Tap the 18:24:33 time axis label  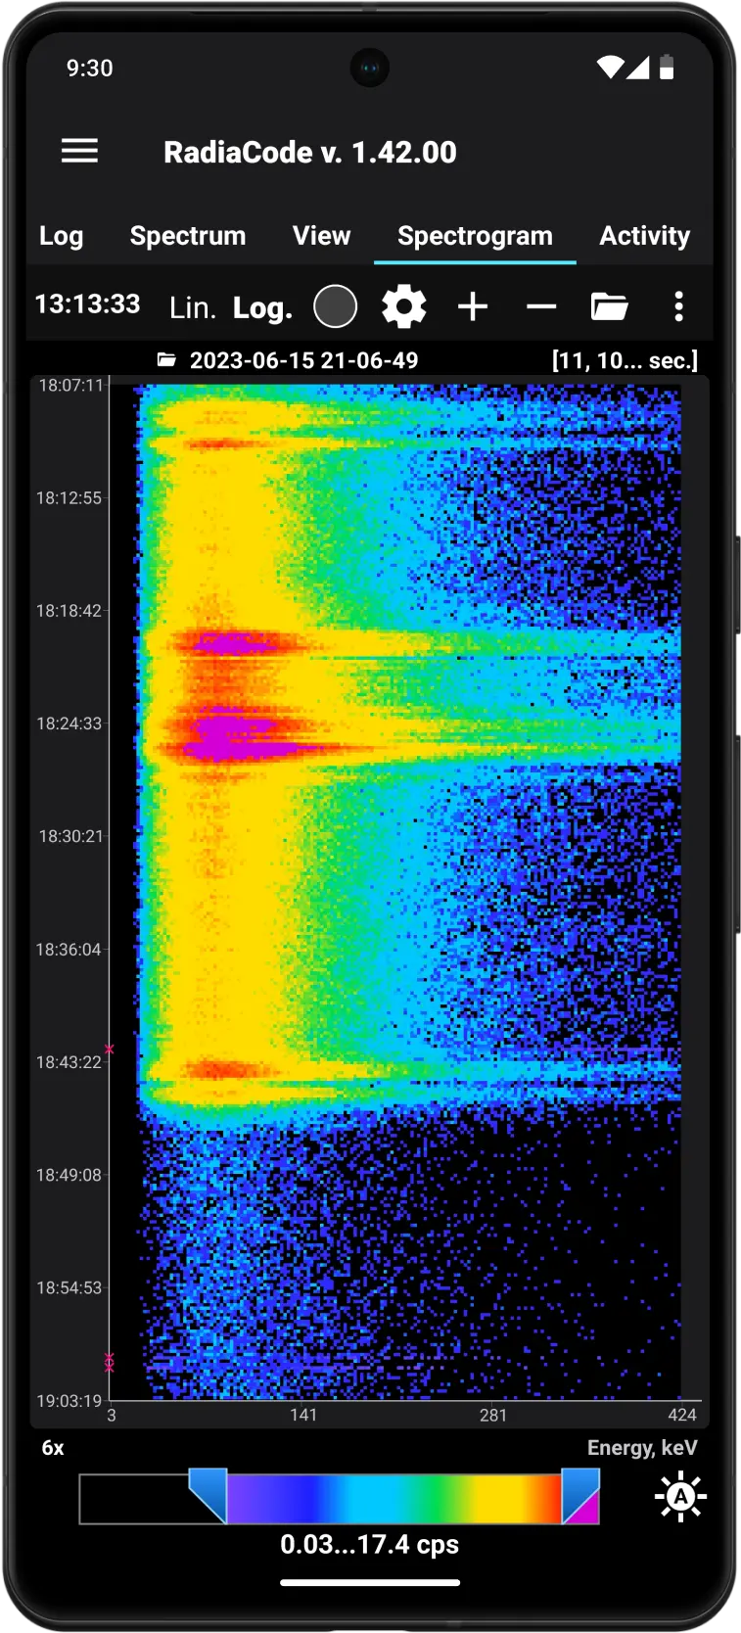click(x=69, y=723)
